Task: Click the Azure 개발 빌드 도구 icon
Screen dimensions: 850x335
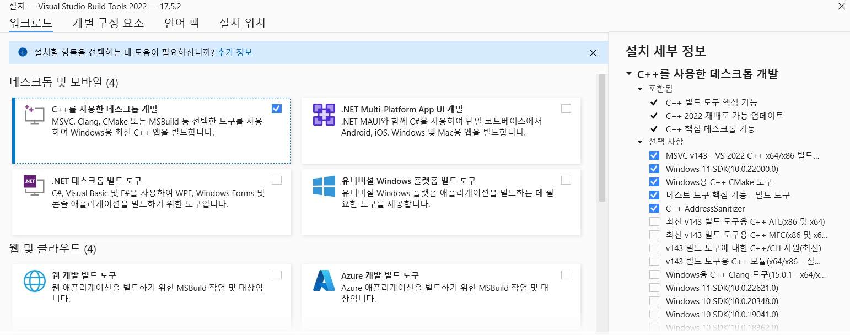Action: pos(324,281)
